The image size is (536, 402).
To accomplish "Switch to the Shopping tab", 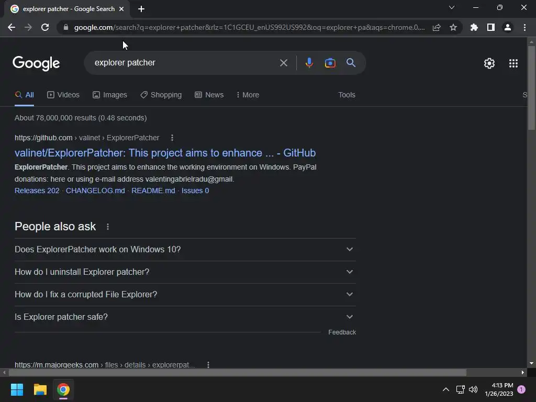I will click(x=161, y=95).
